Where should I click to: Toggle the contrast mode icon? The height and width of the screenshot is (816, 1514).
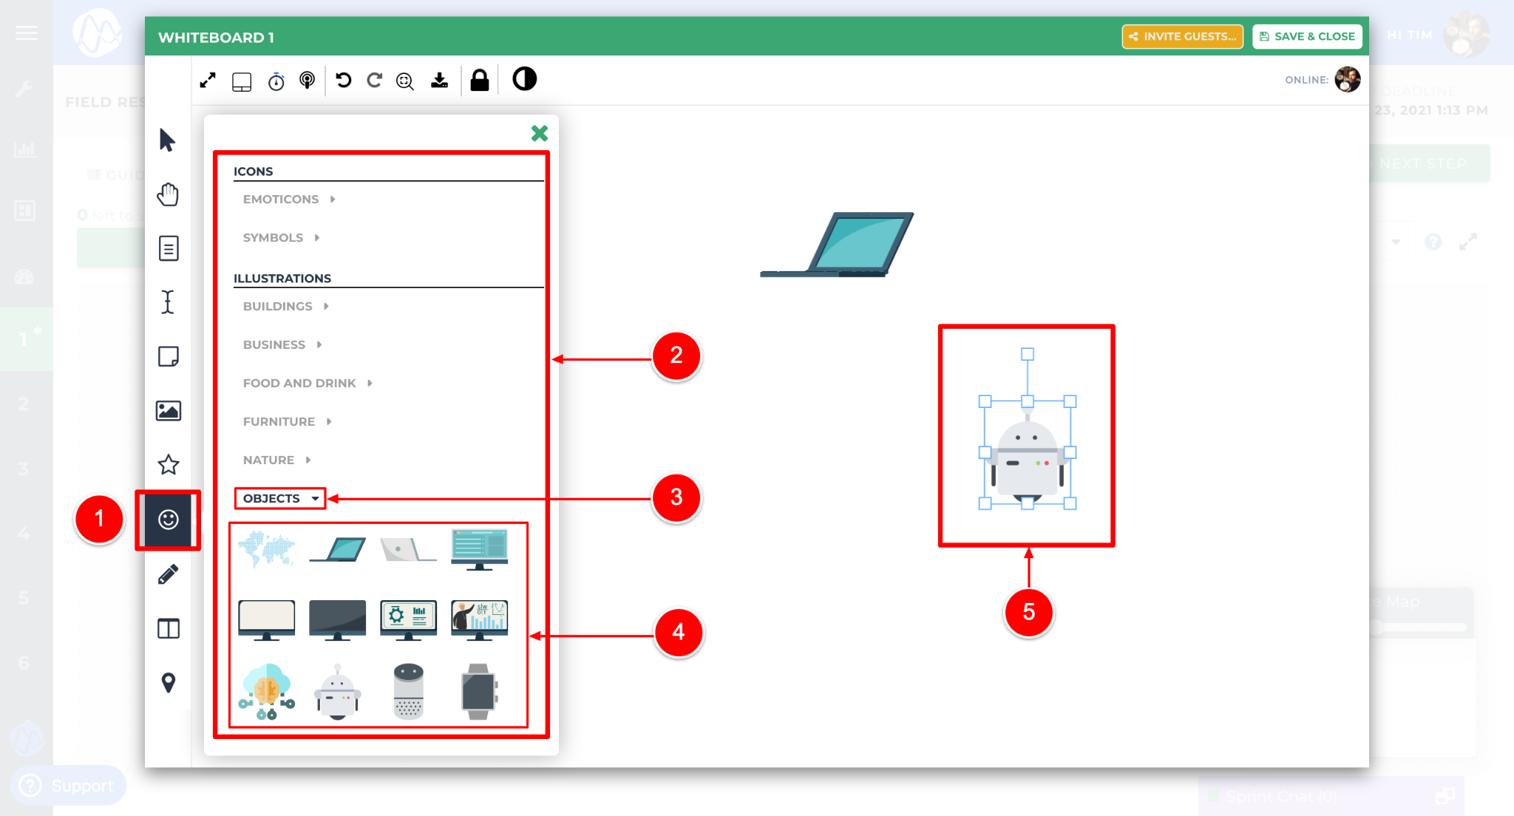click(524, 79)
